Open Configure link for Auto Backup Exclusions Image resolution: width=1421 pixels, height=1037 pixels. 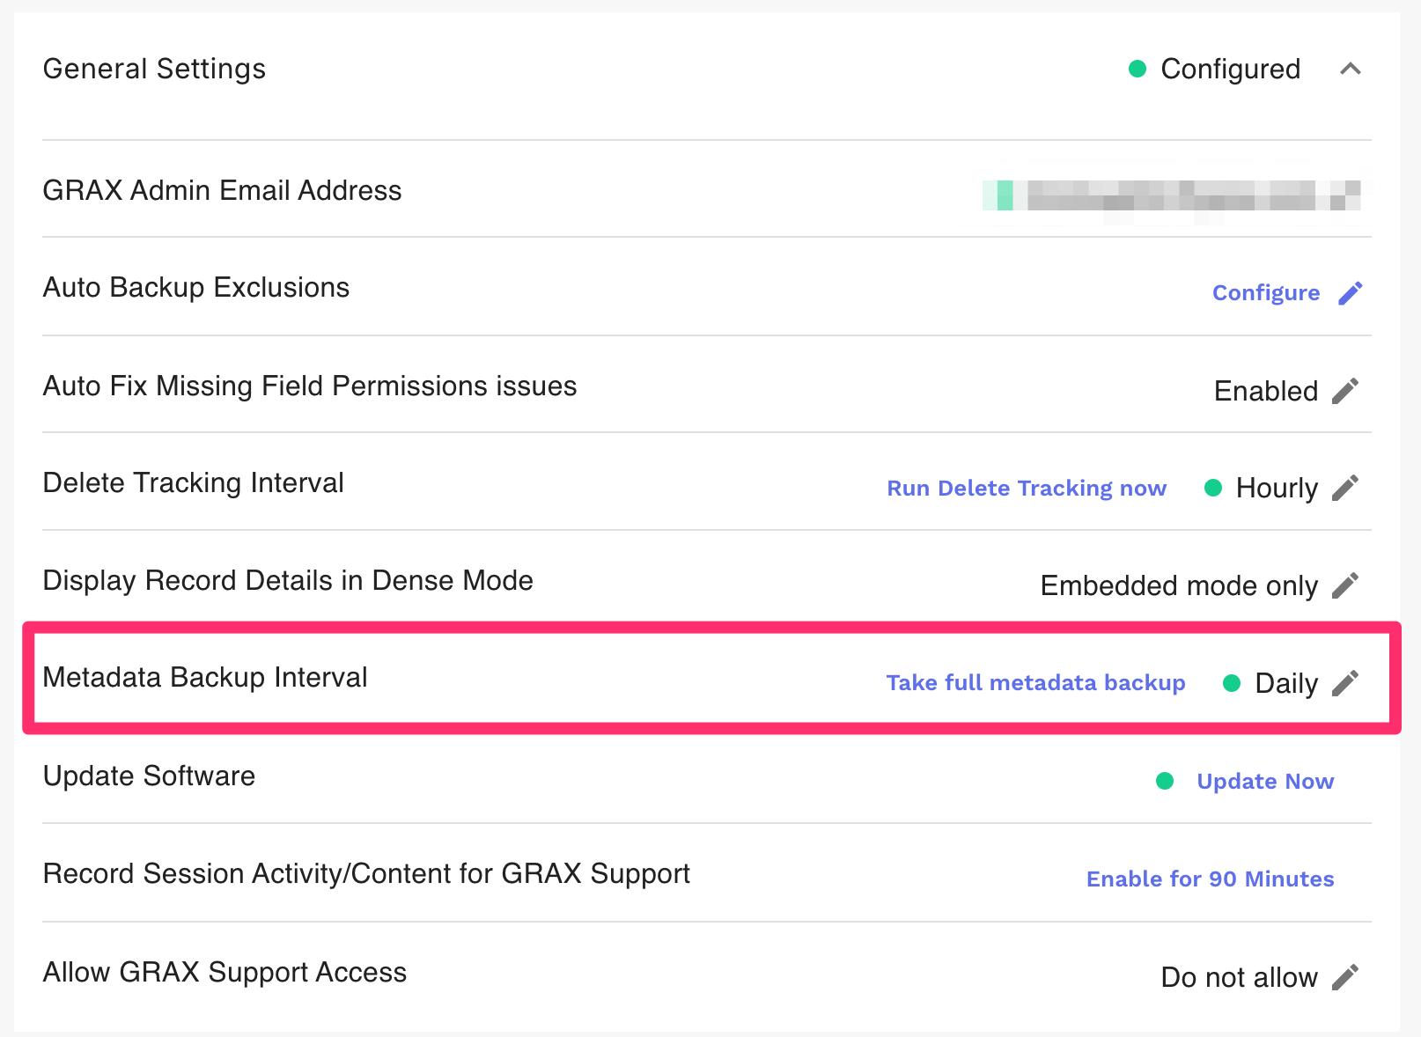pos(1265,293)
